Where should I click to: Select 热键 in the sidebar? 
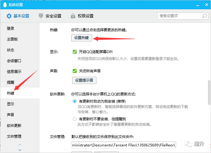[20, 93]
